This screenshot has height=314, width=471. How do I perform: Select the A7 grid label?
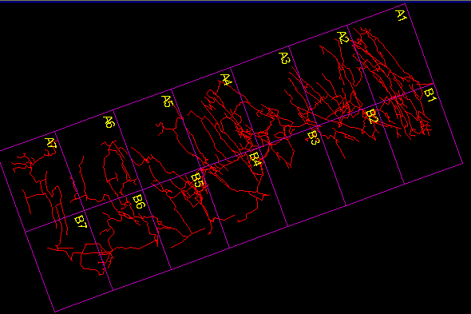pos(51,144)
